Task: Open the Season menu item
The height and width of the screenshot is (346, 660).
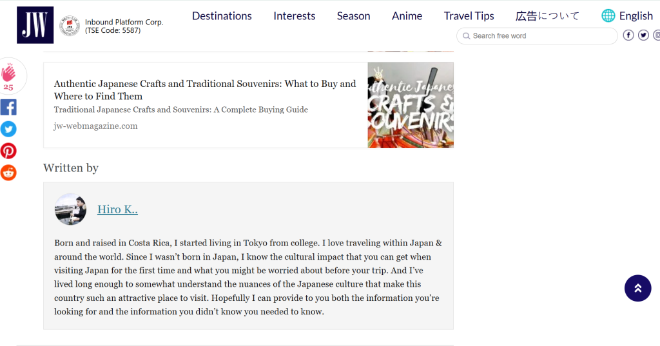Action: coord(353,16)
